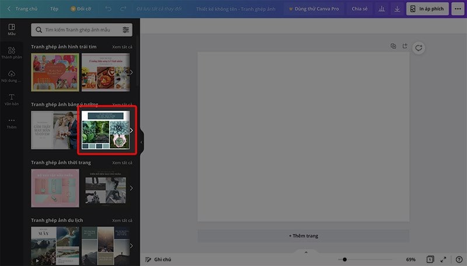Viewport: 467px width, 266px height.
Task: Click the redo arrow icon
Action: (x=123, y=9)
